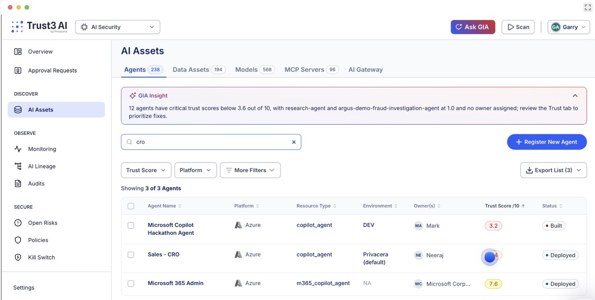This screenshot has width=595, height=300.
Task: Click the AI Lineage tree icon
Action: tap(18, 166)
